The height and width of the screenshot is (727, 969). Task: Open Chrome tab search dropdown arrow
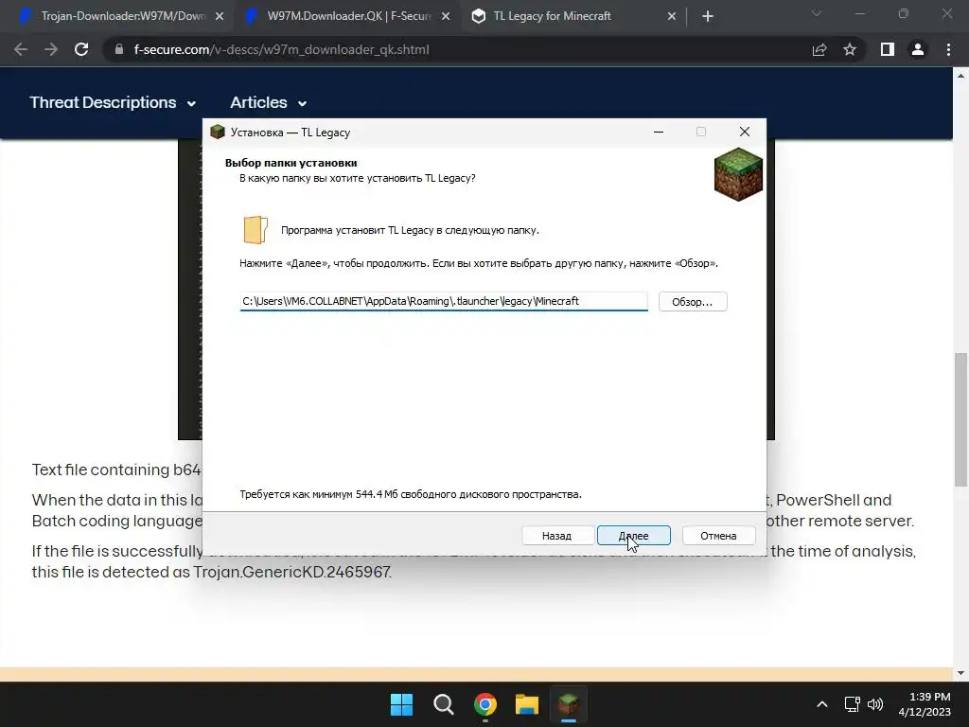tap(817, 13)
